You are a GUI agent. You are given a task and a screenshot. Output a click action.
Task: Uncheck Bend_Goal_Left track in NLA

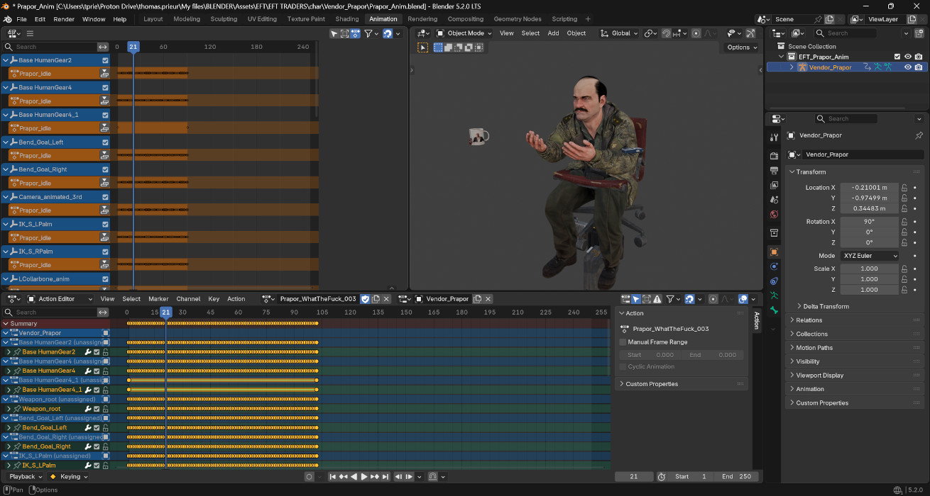(105, 142)
